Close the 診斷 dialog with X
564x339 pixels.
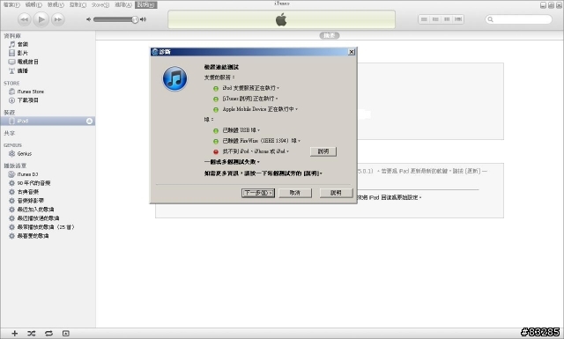[352, 52]
